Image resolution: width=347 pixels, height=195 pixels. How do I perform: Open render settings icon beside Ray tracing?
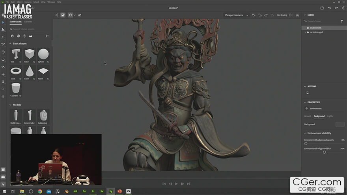297,15
